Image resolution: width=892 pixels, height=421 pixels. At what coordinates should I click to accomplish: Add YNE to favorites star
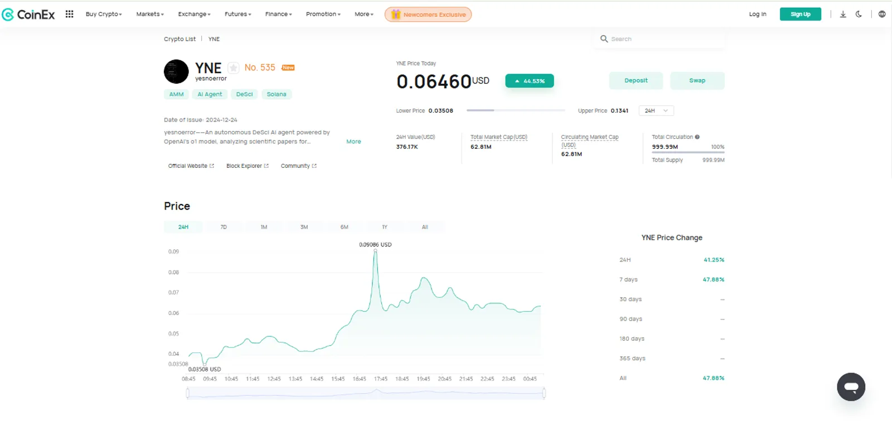point(234,68)
